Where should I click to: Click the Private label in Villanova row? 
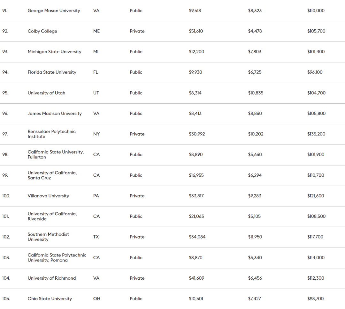pos(137,196)
